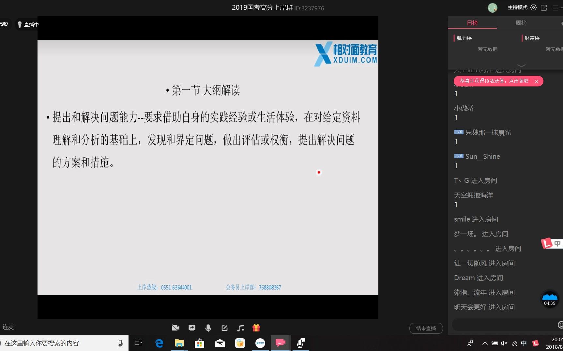This screenshot has width=563, height=351.
Task: Click username 只魏那一抹晨光 in chat
Action: pos(488,132)
